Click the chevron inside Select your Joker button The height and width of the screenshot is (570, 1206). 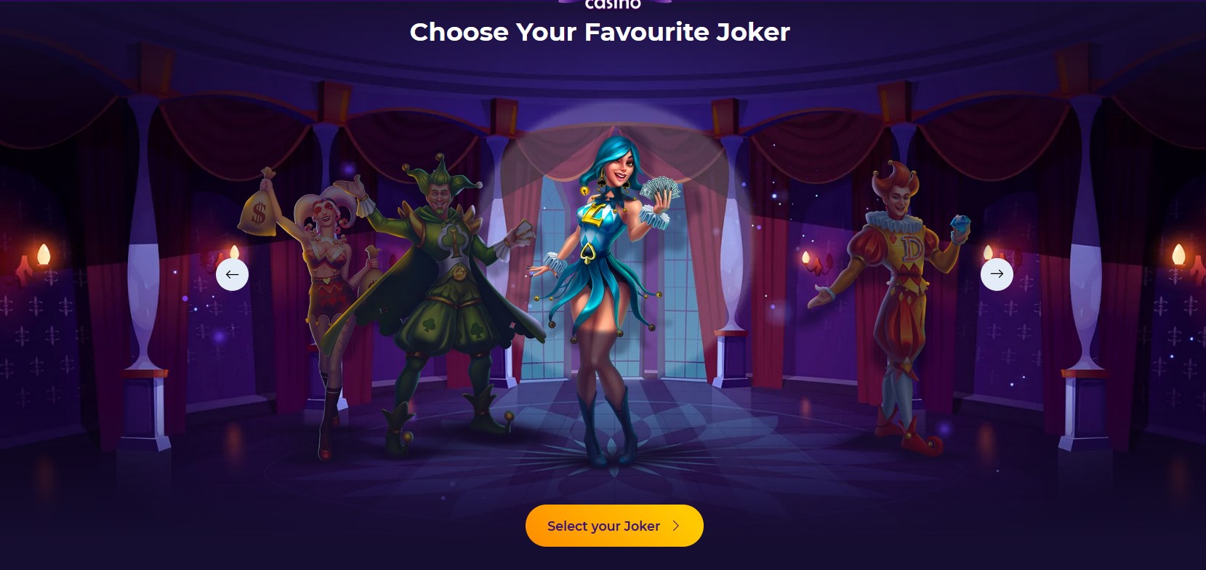pyautogui.click(x=676, y=526)
